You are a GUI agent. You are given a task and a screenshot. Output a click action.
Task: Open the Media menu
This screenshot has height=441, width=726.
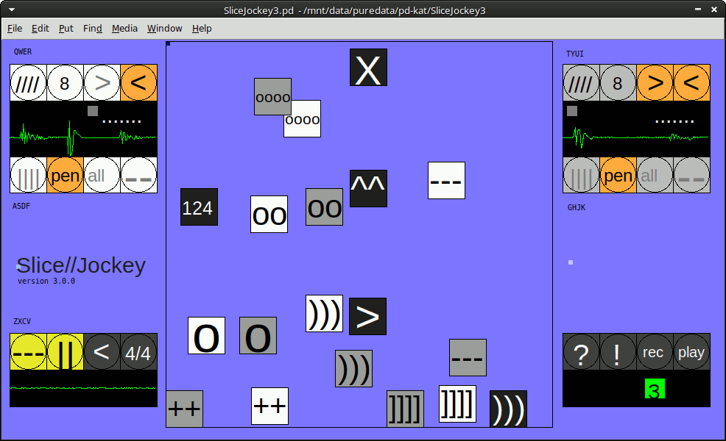(x=124, y=29)
